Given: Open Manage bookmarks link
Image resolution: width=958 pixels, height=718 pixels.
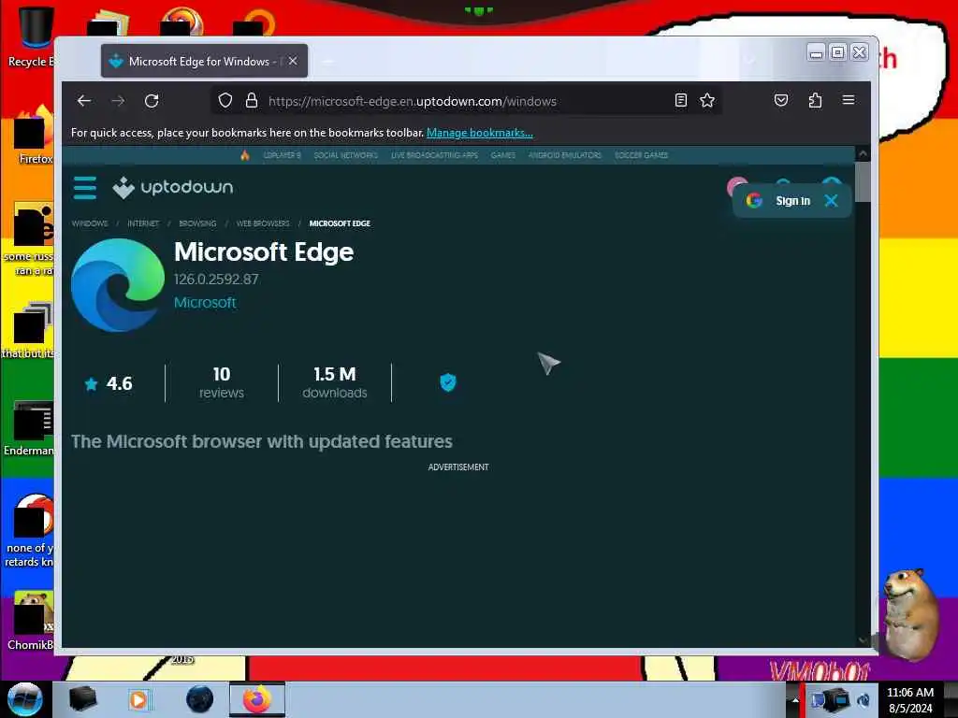Looking at the screenshot, I should [x=480, y=133].
